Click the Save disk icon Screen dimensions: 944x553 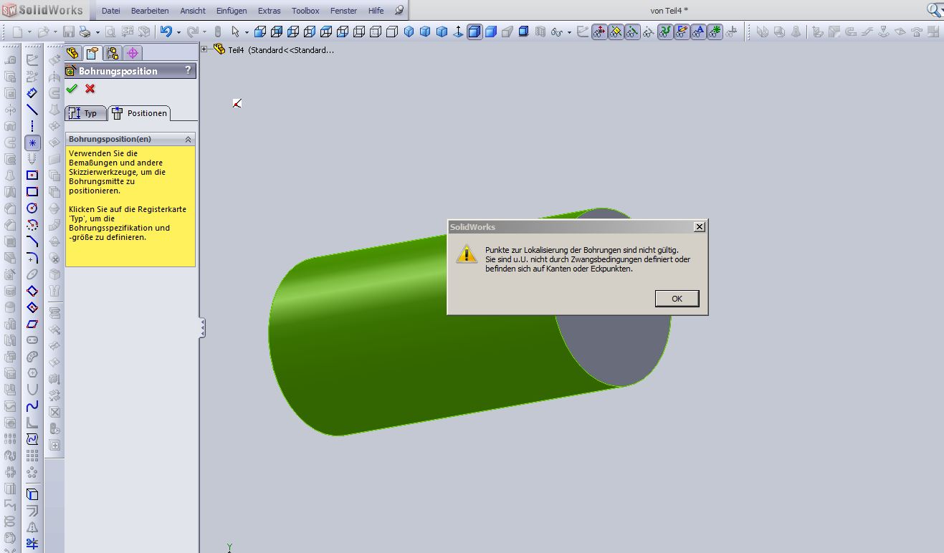tap(69, 32)
